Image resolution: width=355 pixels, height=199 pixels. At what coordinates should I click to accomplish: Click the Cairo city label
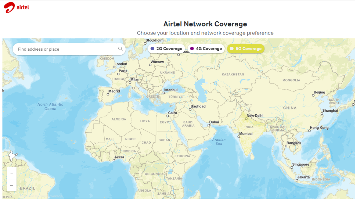point(173,113)
